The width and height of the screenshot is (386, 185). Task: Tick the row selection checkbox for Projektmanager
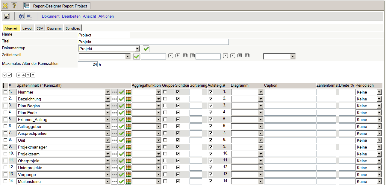click(5, 147)
